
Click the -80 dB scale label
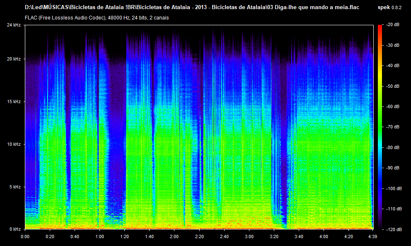click(x=393, y=147)
